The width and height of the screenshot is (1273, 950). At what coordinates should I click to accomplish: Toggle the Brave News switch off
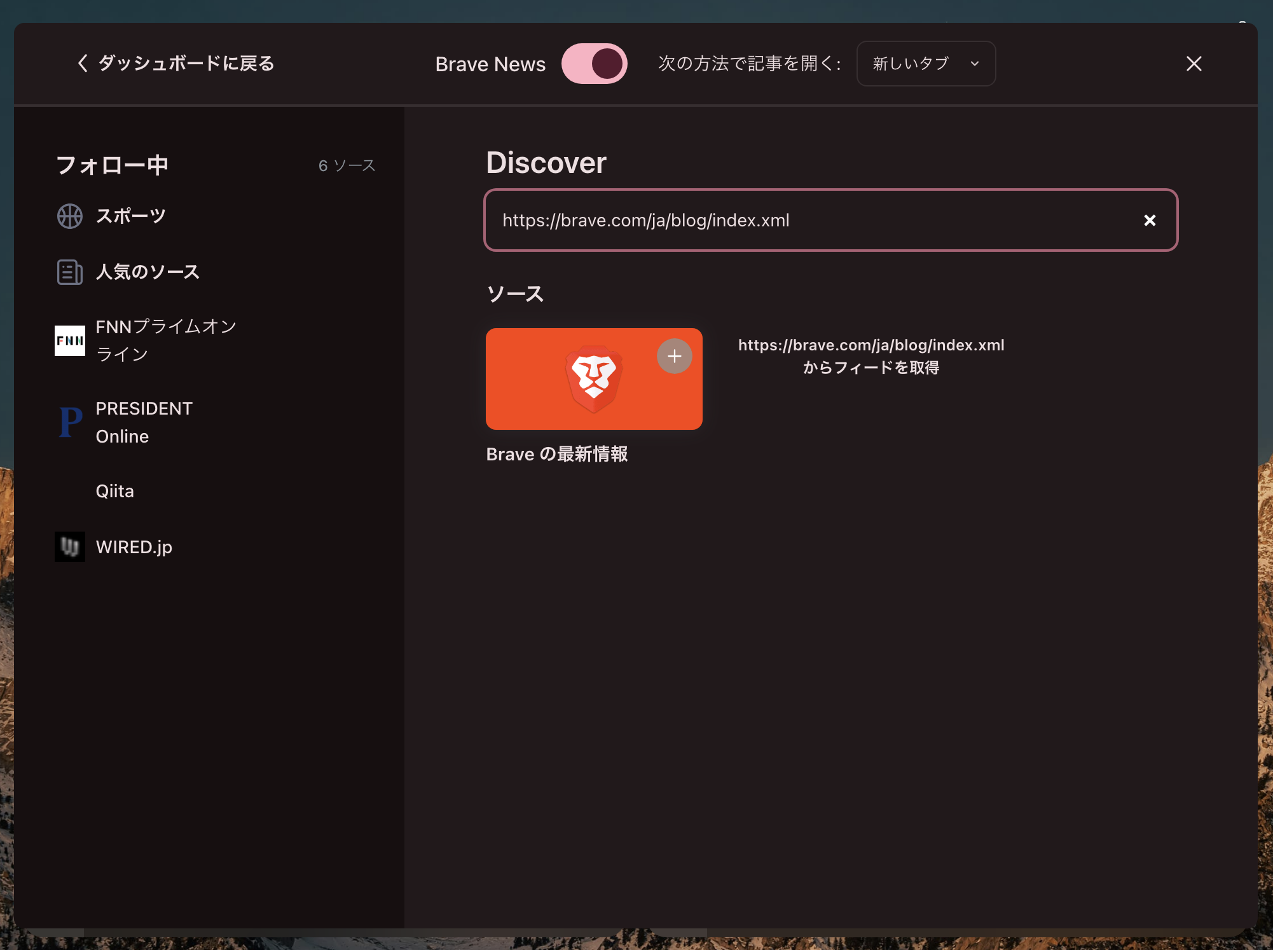594,64
